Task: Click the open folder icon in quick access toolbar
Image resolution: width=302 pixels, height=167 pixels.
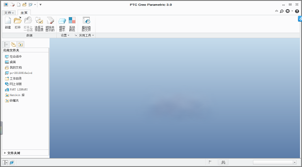Action: (x=24, y=5)
